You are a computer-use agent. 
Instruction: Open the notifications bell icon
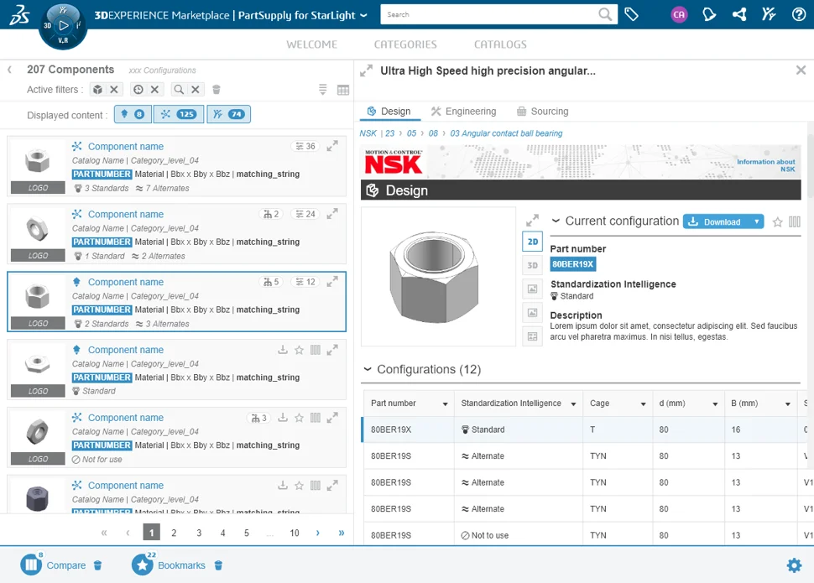(x=709, y=14)
